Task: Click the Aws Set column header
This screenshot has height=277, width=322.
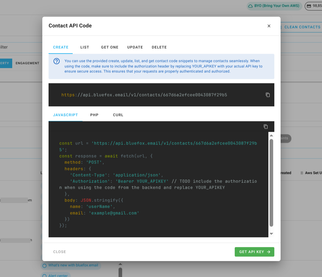Action: pos(313,173)
